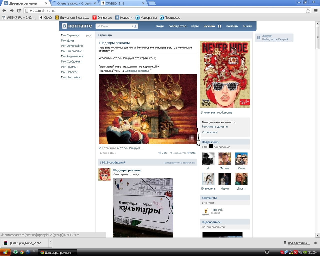Open Мои Сообщения in the left menu
The width and height of the screenshot is (320, 256).
(71, 61)
